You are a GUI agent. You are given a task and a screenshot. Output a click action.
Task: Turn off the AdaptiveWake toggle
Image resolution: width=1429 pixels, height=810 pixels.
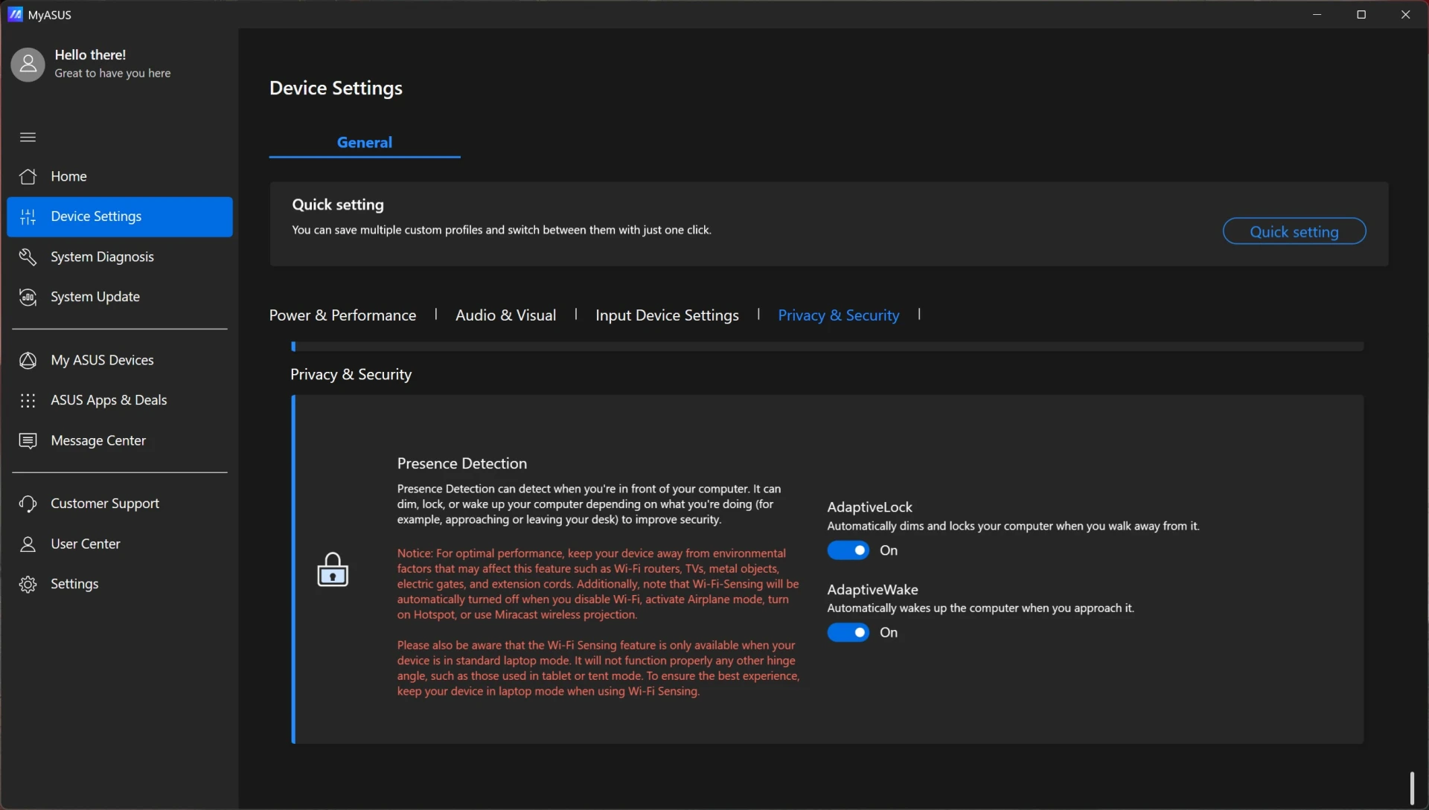click(x=848, y=632)
